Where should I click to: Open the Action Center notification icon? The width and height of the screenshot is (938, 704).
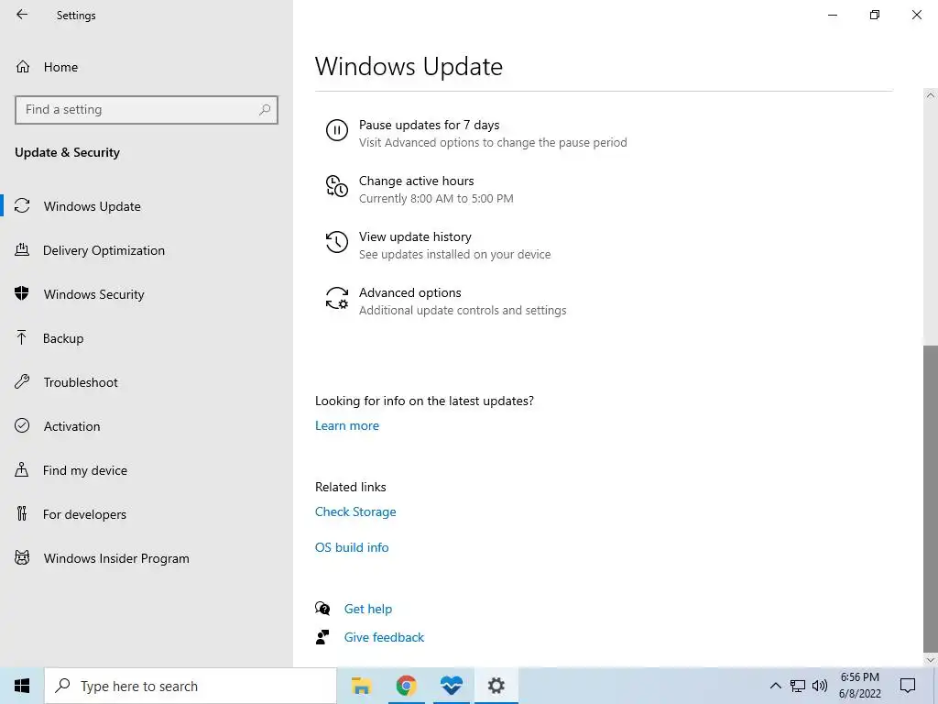coord(908,686)
